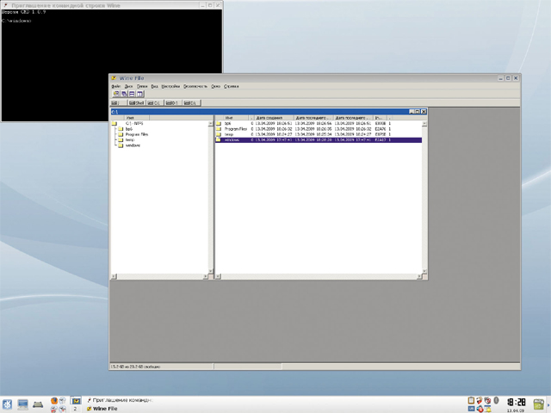551x413 pixels.
Task: Activate the Wine File taskbar entry
Action: pos(102,409)
